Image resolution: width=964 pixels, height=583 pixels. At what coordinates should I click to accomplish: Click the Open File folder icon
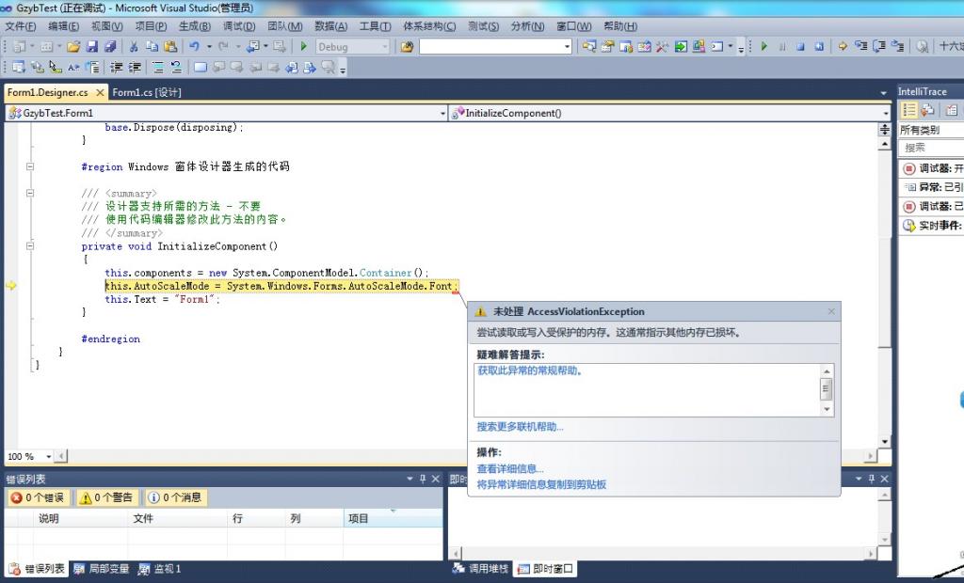[x=73, y=47]
